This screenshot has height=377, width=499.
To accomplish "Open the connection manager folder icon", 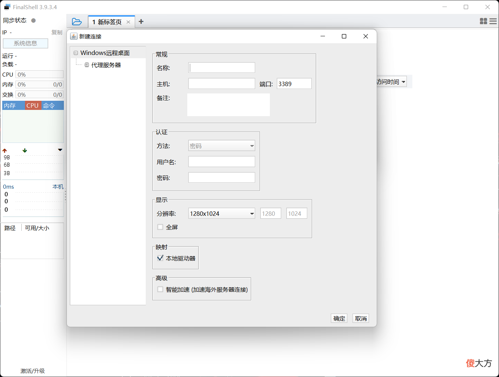I will coord(77,22).
